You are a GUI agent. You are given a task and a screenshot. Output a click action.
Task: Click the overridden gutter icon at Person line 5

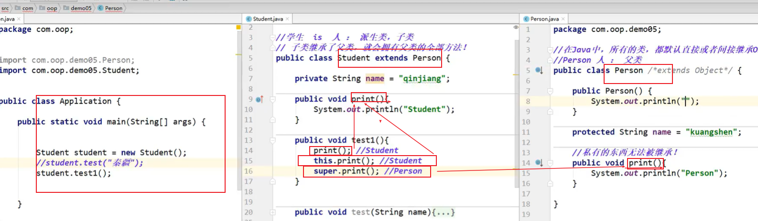click(x=539, y=70)
